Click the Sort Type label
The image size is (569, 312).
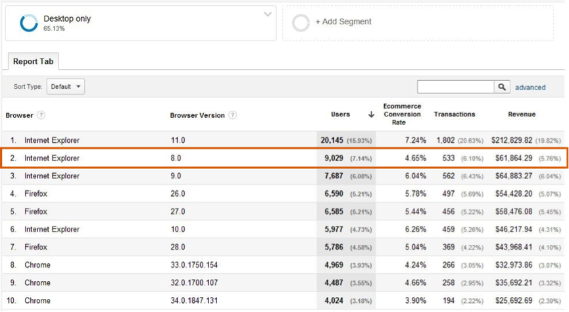click(x=28, y=87)
